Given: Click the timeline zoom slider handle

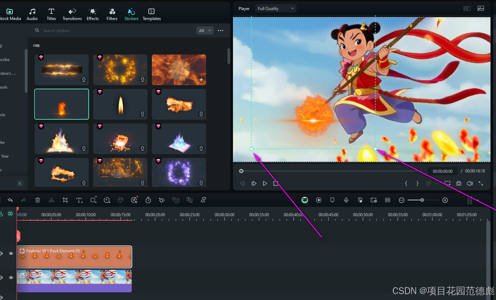Looking at the screenshot, I should coord(422,200).
